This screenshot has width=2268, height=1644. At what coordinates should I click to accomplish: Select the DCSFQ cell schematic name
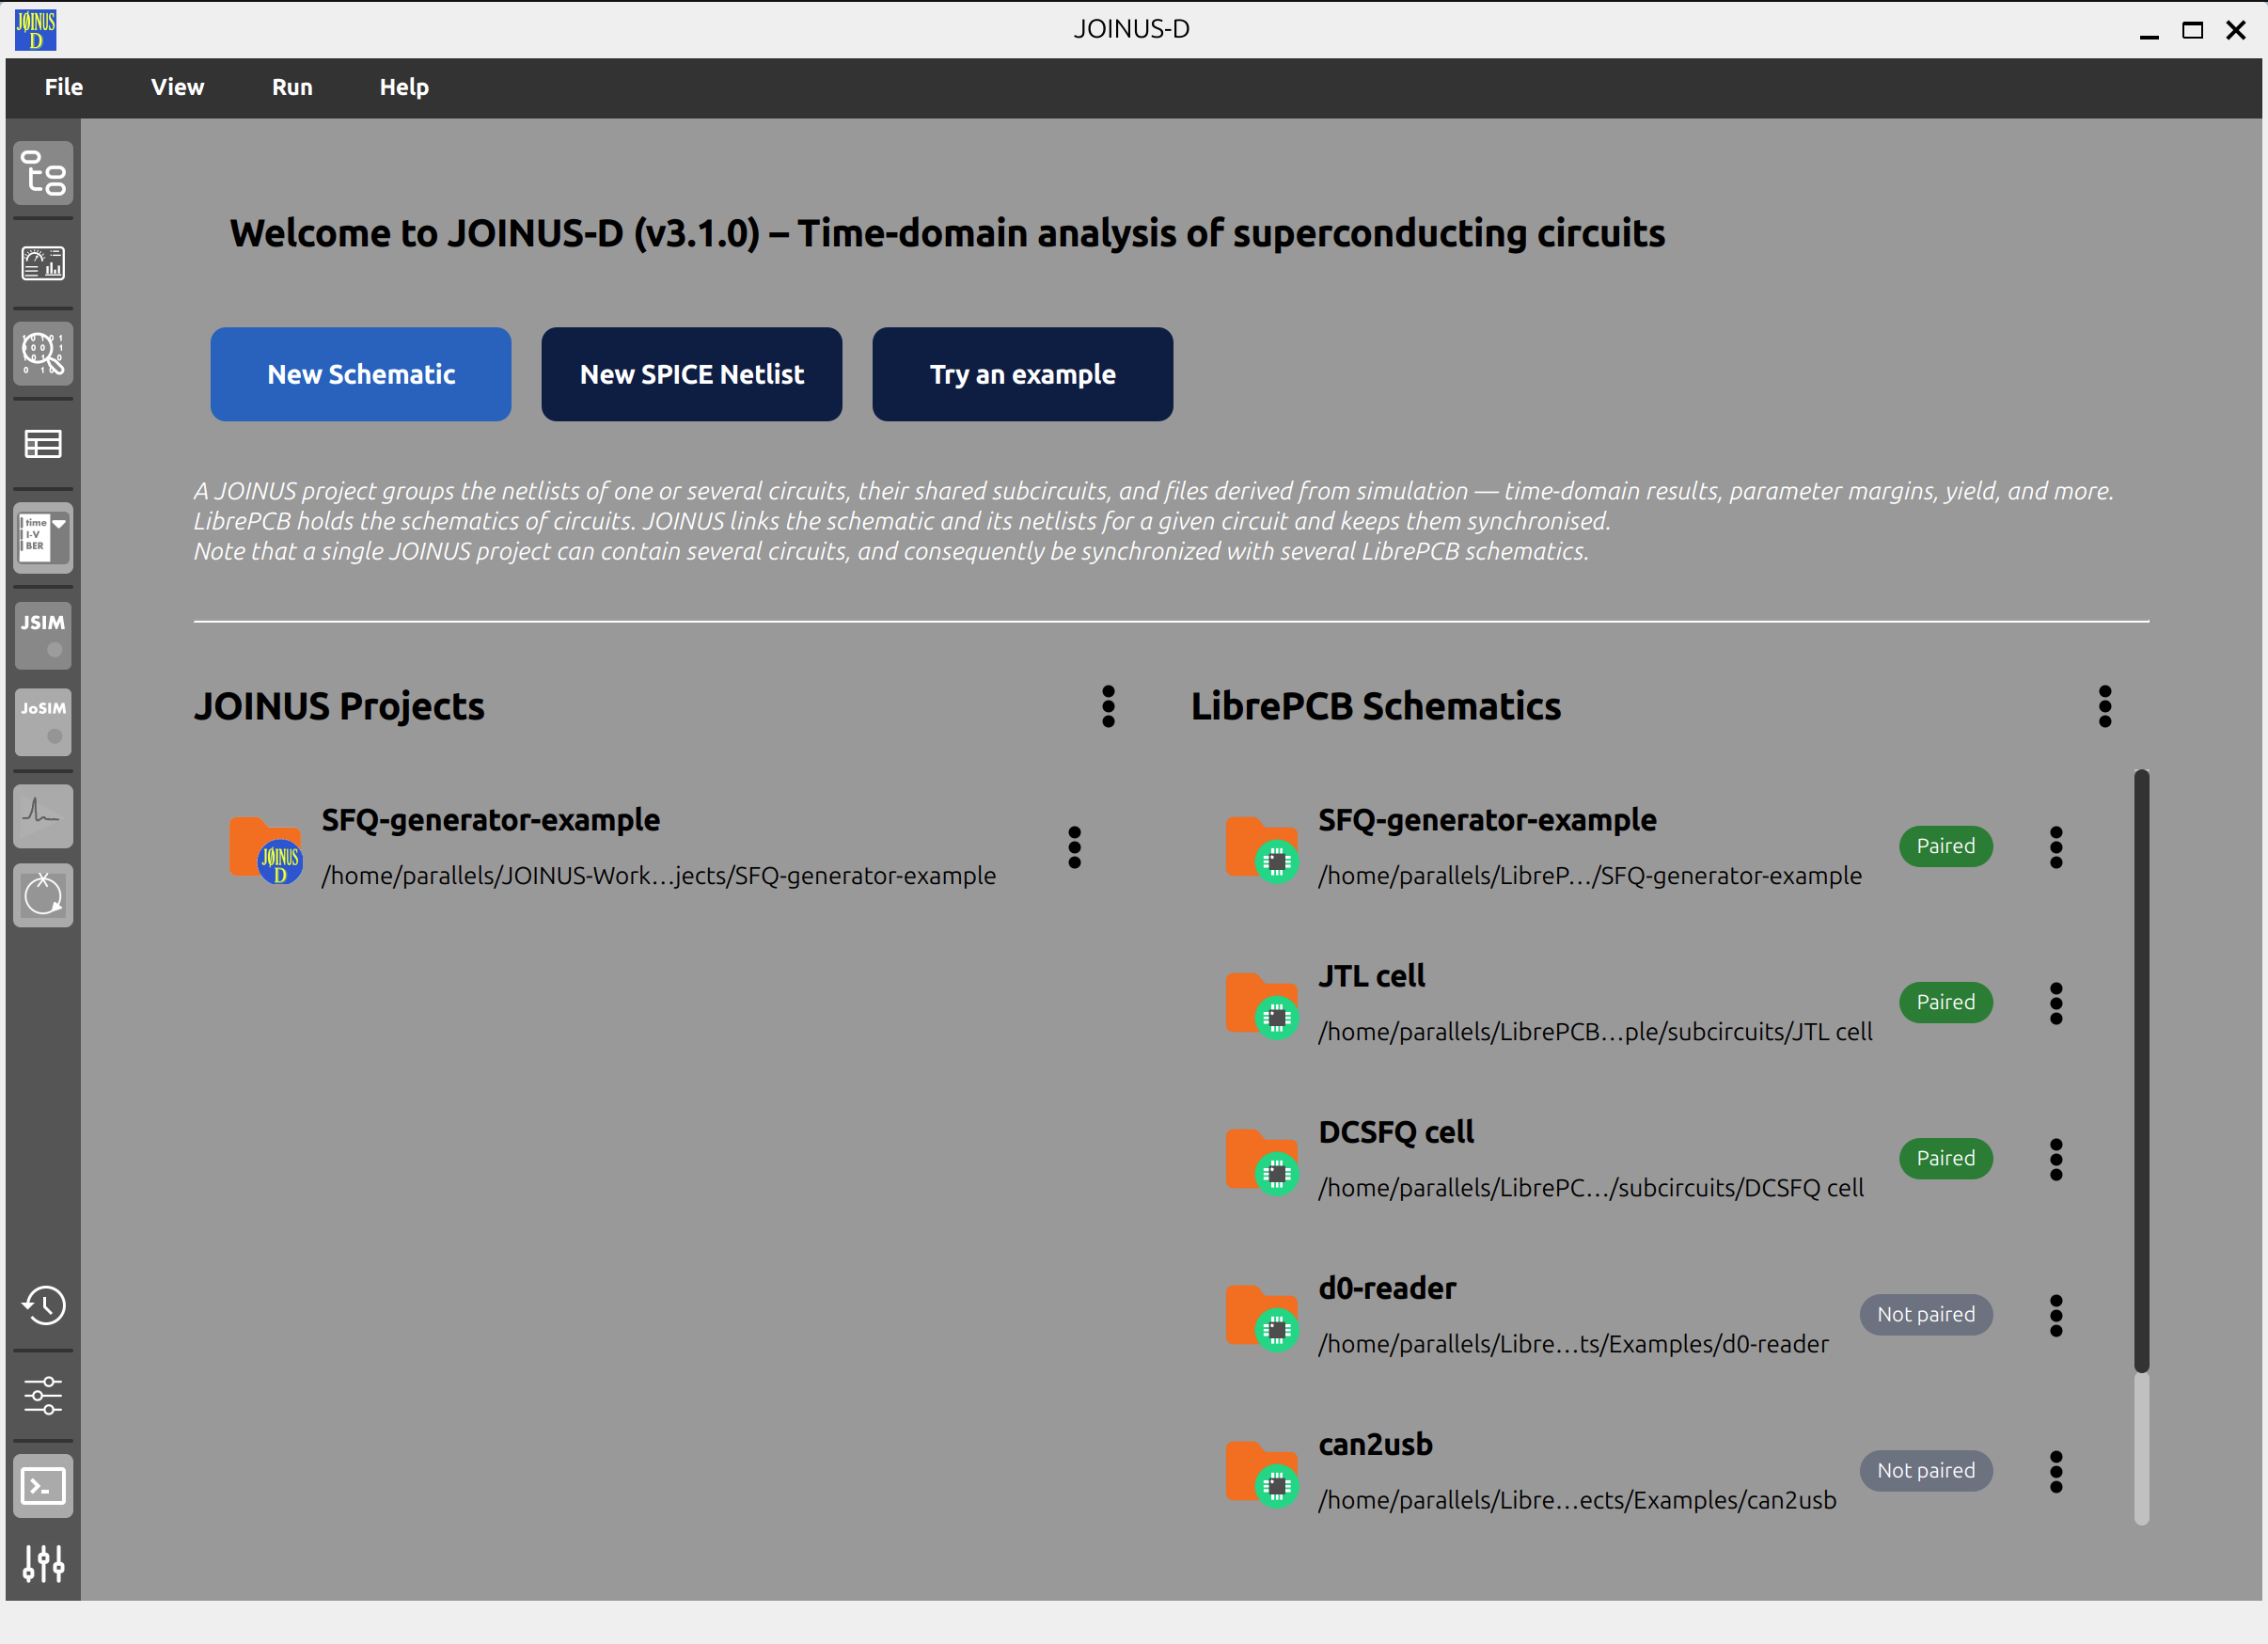[x=1397, y=1133]
